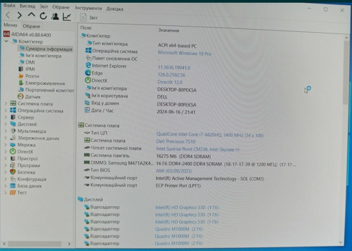Open the Файл menu
Image resolution: width=352 pixels, height=251 pixels.
coord(9,5)
